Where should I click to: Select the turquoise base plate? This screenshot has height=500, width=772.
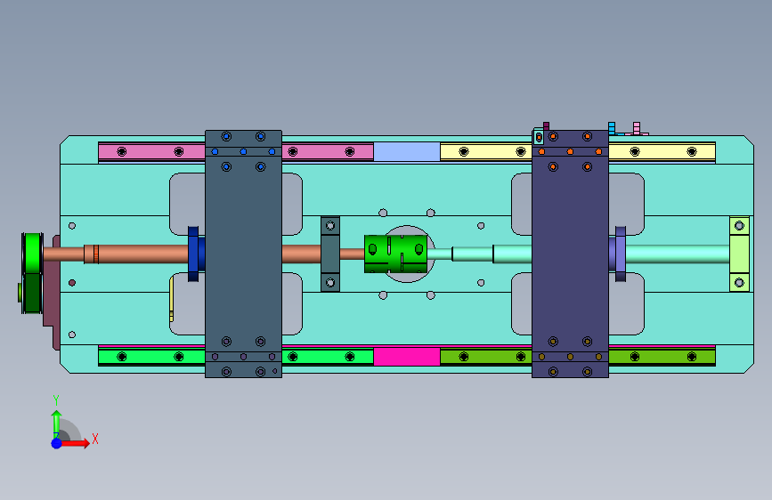click(407, 192)
